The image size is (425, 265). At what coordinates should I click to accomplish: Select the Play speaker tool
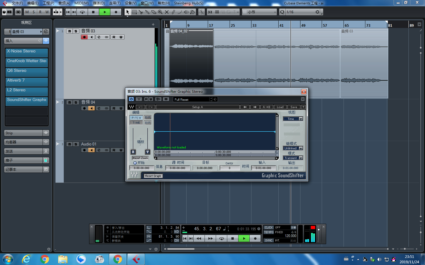tap(186, 12)
